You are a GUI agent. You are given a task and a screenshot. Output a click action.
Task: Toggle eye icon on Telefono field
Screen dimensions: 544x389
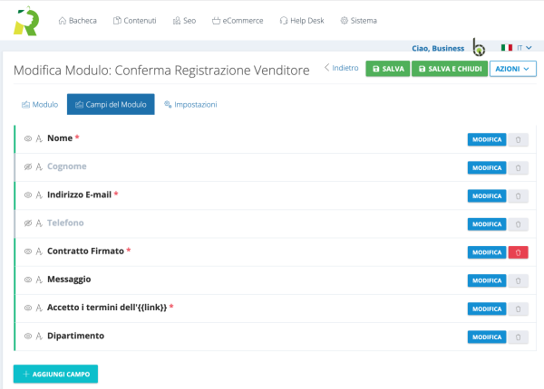(x=28, y=223)
